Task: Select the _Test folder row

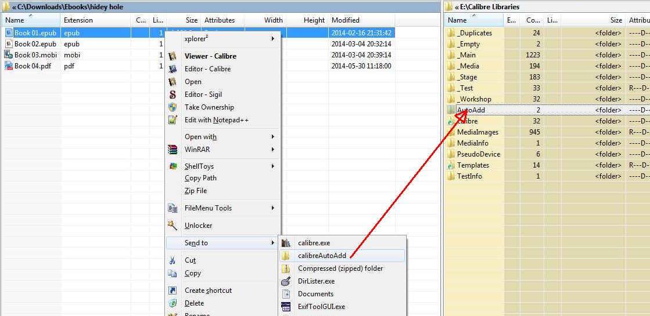Action: pyautogui.click(x=547, y=88)
